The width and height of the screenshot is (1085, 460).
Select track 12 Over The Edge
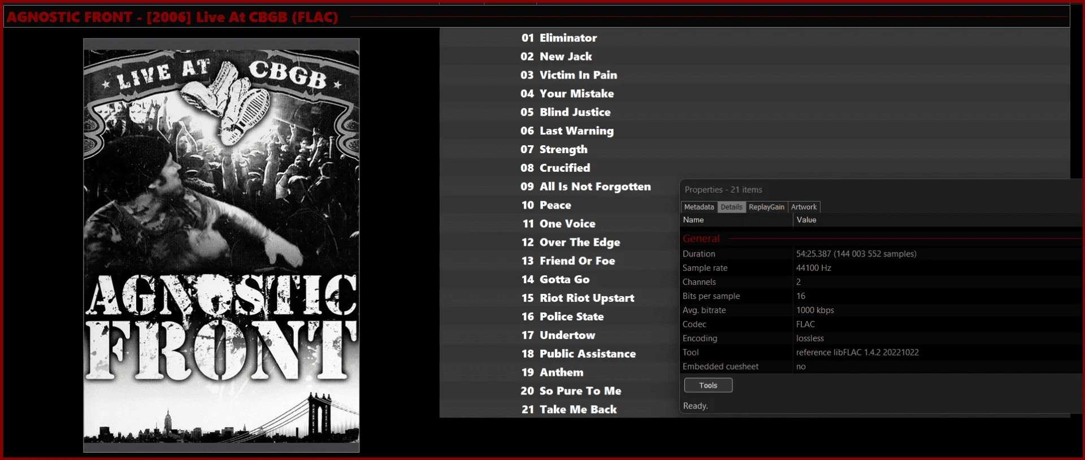point(571,242)
